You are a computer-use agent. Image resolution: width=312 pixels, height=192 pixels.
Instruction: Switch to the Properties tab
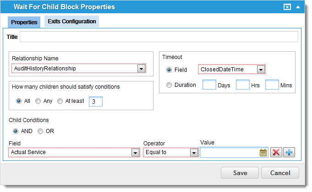[x=24, y=22]
